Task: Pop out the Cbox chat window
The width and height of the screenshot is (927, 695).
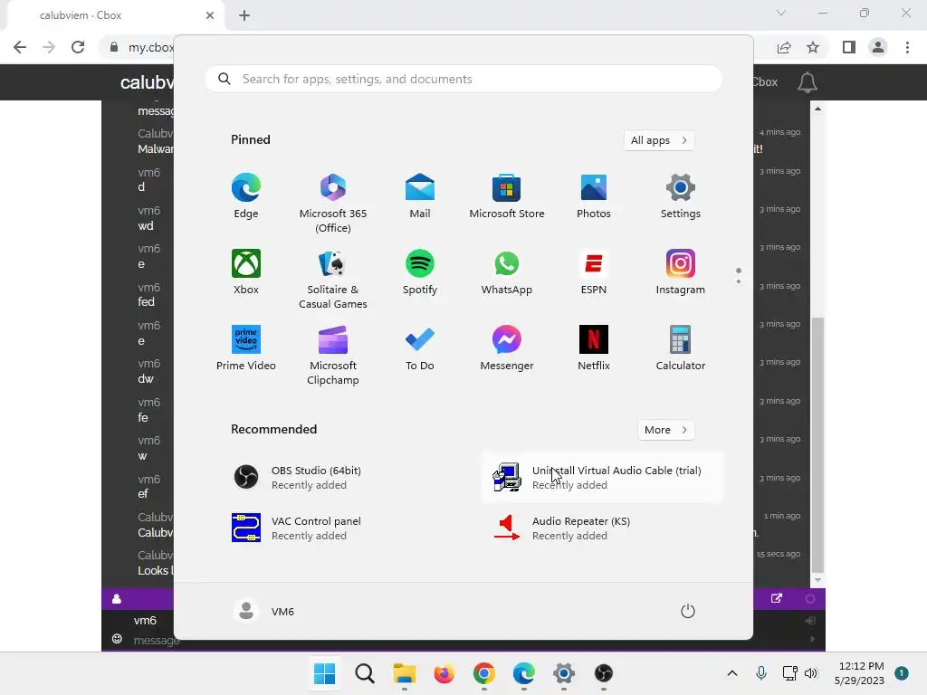Action: (777, 599)
